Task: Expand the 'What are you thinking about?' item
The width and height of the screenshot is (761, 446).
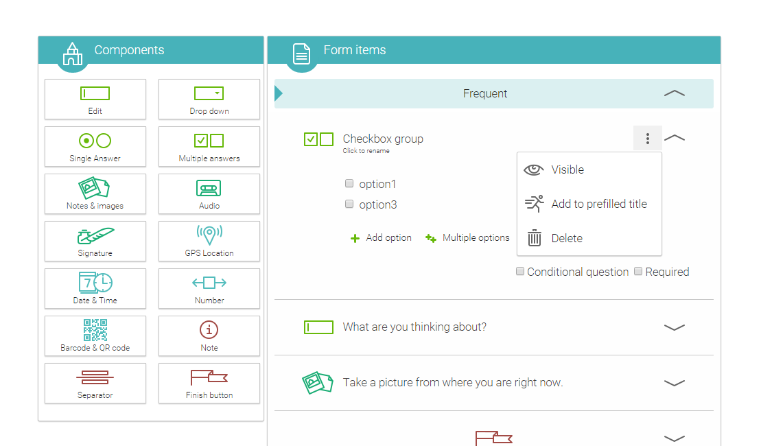Action: point(674,327)
